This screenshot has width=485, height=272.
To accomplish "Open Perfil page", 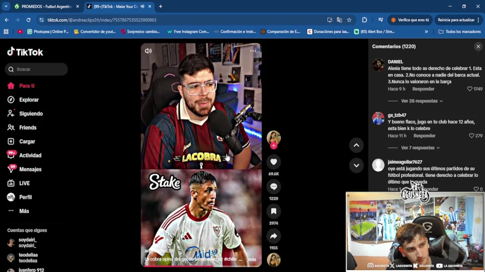I will click(20, 197).
